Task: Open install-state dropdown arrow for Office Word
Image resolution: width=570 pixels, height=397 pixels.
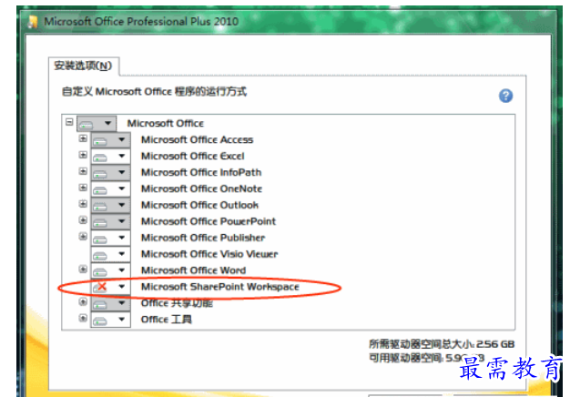Action: [122, 270]
